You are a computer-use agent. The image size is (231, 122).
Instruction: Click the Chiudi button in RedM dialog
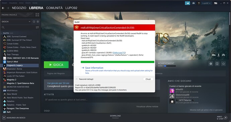tap(148, 79)
